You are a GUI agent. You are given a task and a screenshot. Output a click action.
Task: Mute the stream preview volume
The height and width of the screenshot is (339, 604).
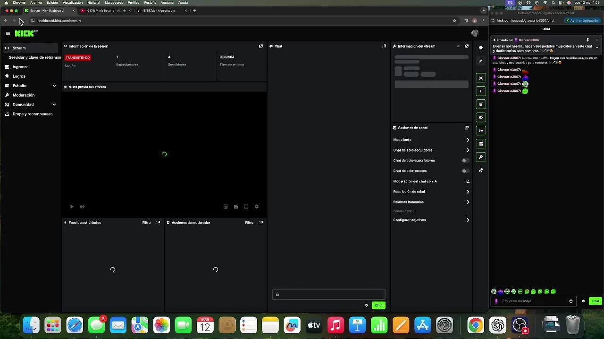pyautogui.click(x=82, y=207)
